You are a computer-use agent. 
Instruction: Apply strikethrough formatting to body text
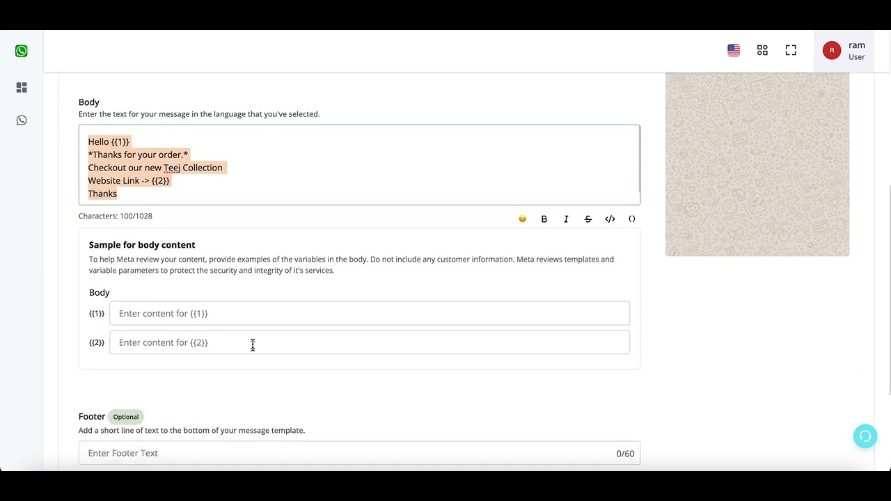(588, 219)
